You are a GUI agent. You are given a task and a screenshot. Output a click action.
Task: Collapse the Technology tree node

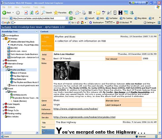(3, 39)
